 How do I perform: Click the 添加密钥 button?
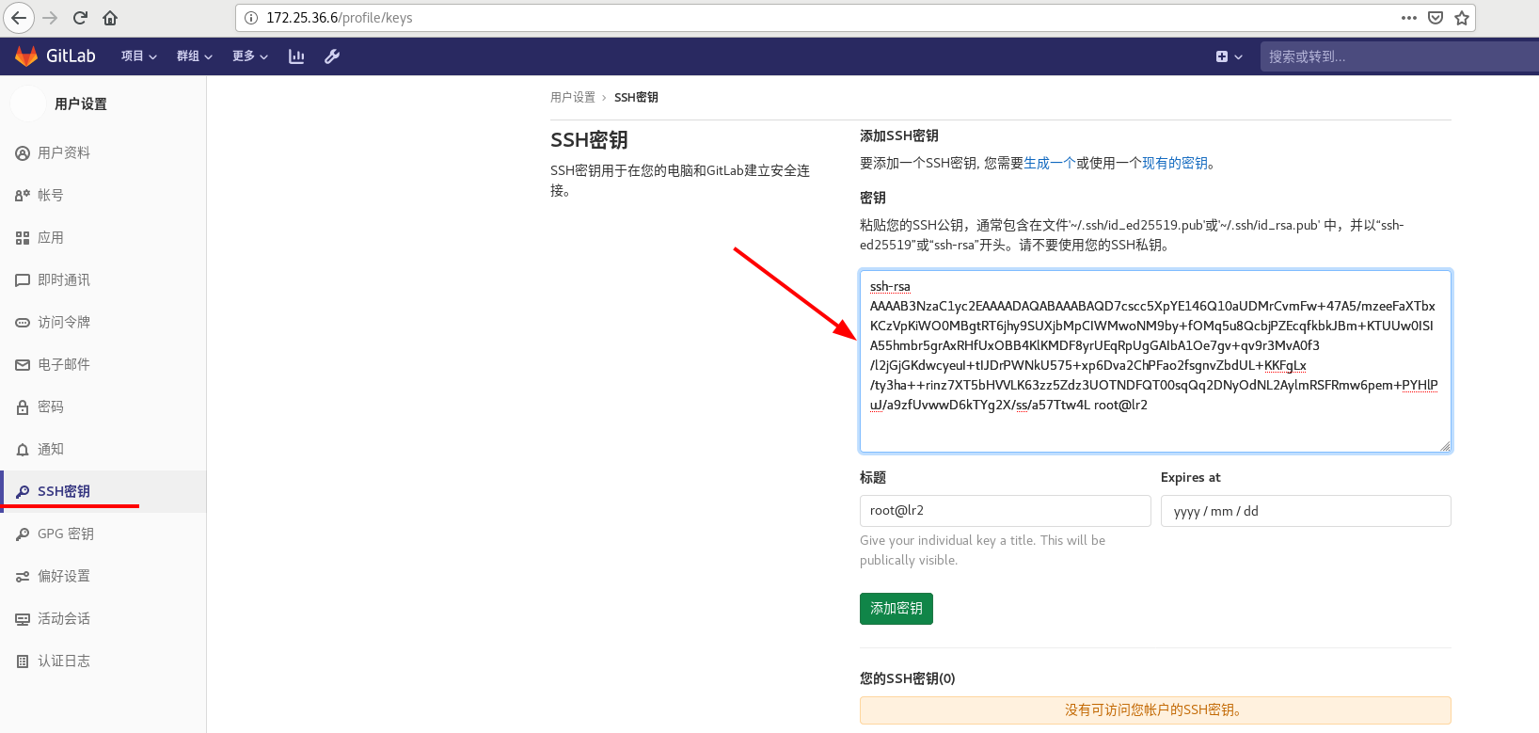[x=896, y=609]
